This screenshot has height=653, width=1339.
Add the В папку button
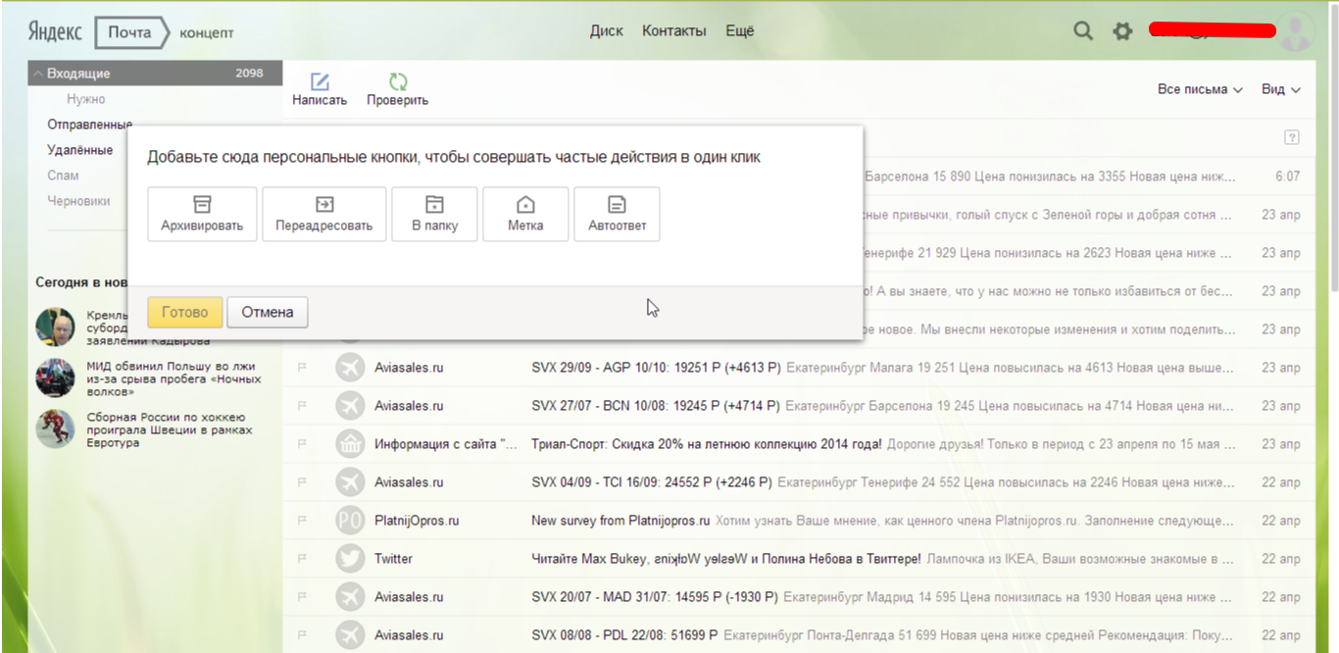pos(434,214)
